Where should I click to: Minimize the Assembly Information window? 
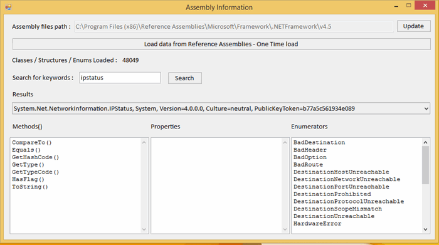(x=396, y=6)
